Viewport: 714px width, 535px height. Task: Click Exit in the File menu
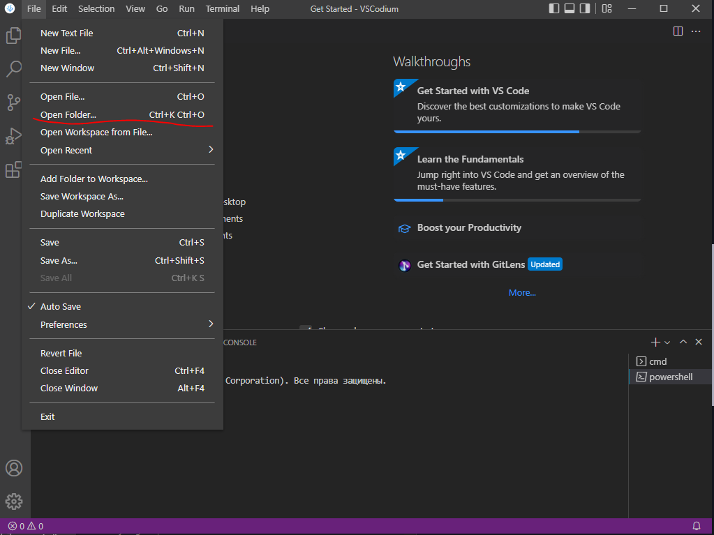click(122, 416)
